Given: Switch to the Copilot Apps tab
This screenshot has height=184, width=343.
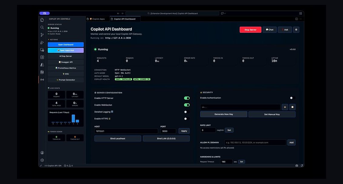Looking at the screenshot, I should pyautogui.click(x=97, y=19).
